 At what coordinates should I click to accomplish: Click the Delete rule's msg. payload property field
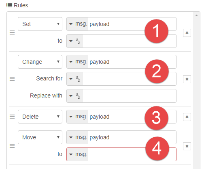click(x=121, y=117)
